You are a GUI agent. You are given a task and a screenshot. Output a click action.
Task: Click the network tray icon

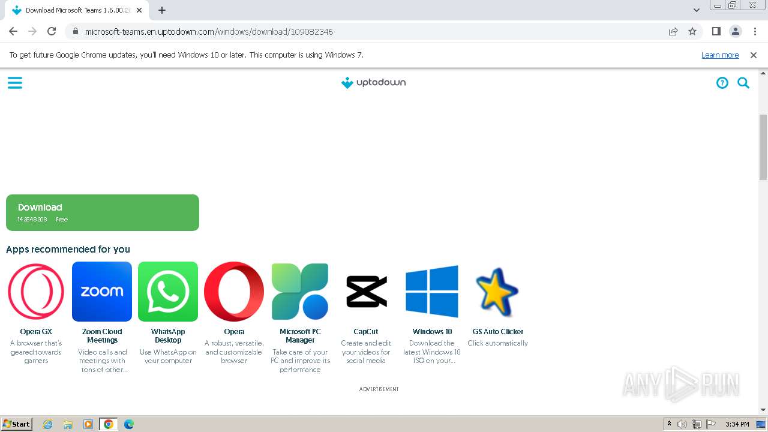697,424
